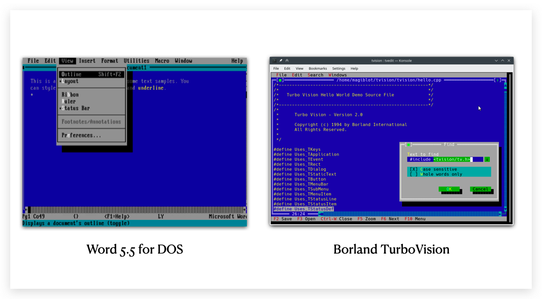Open the Word Help menu
542x299 pixels.
(x=237, y=61)
